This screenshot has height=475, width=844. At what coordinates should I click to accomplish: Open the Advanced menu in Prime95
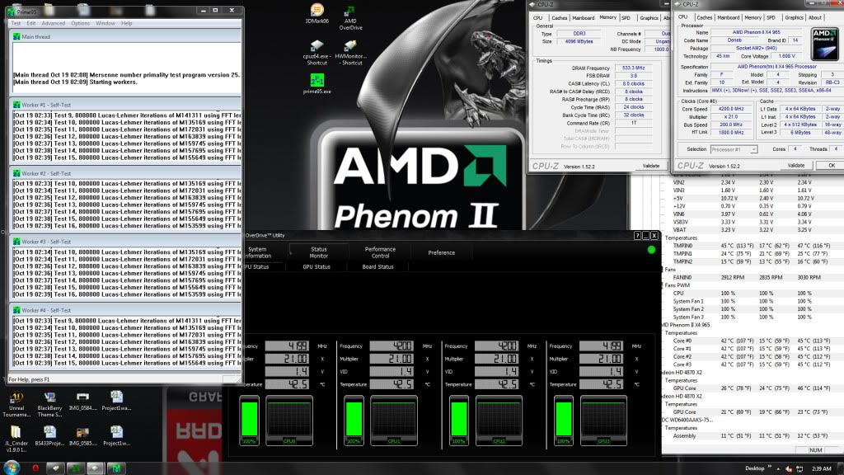(x=53, y=23)
